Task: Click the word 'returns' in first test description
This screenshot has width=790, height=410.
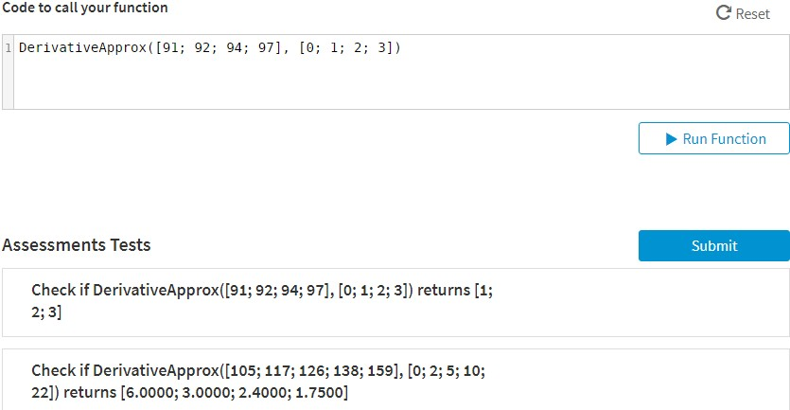Action: [x=444, y=291]
